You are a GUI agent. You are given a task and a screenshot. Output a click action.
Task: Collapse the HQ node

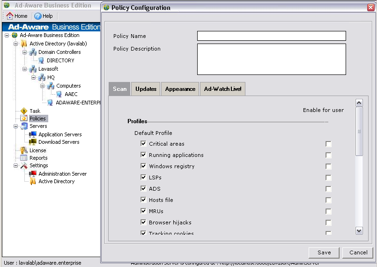[x=33, y=77]
